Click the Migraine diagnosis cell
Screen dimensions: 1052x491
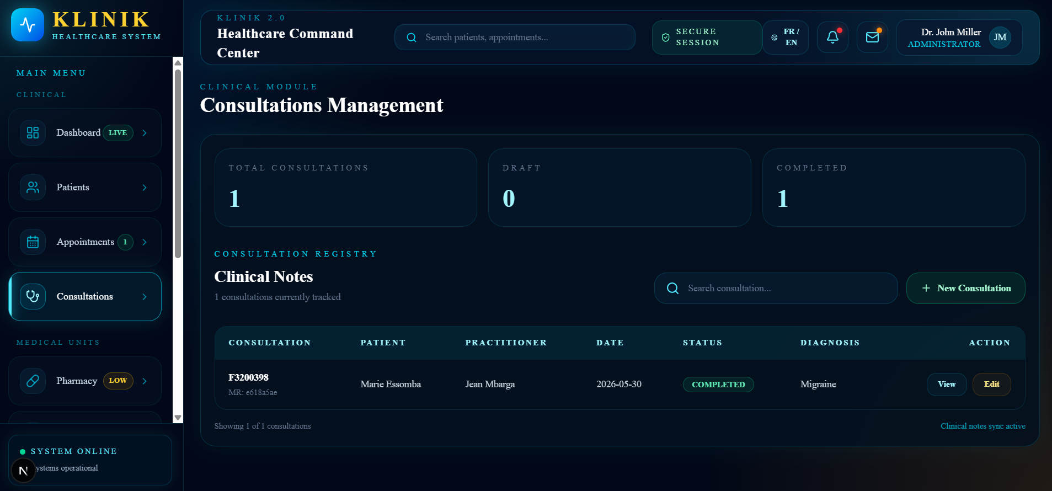[x=818, y=385]
